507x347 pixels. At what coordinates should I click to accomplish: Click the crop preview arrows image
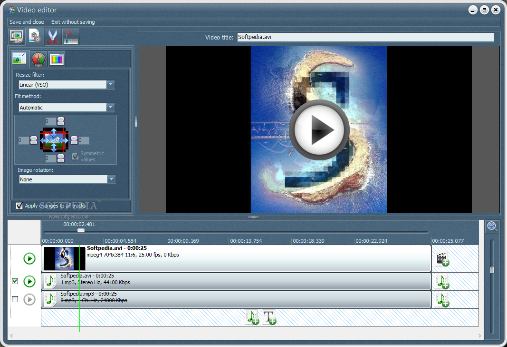[54, 140]
